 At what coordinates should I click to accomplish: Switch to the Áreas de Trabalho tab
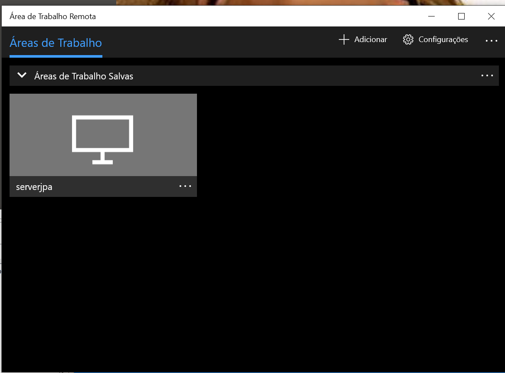click(56, 43)
